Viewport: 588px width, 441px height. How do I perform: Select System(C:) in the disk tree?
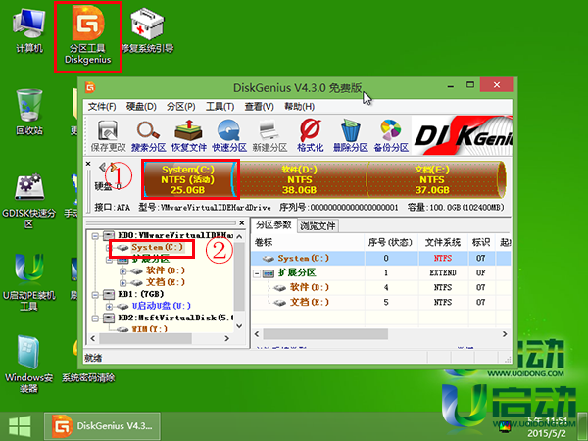click(157, 248)
